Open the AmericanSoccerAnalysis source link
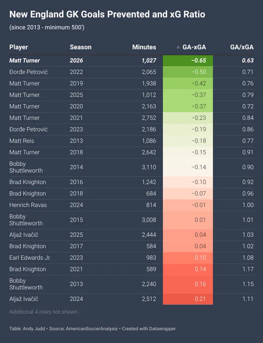 pos(92,328)
